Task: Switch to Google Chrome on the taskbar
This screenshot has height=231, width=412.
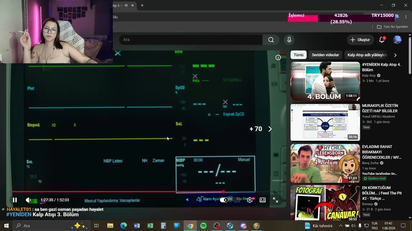Action: 190,226
